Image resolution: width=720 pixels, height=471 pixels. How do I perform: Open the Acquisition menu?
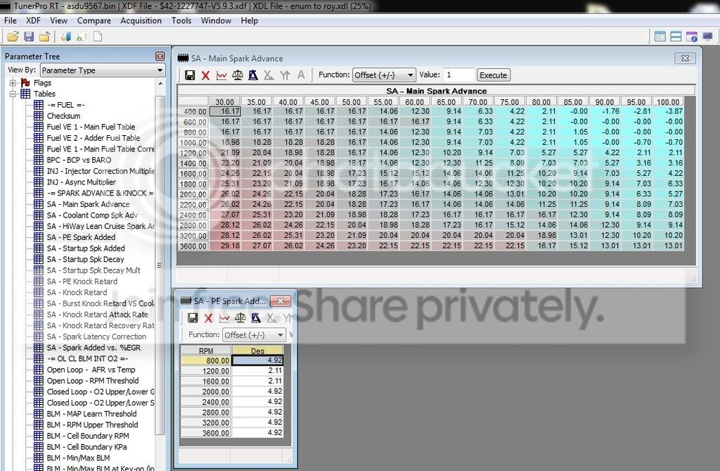point(141,20)
